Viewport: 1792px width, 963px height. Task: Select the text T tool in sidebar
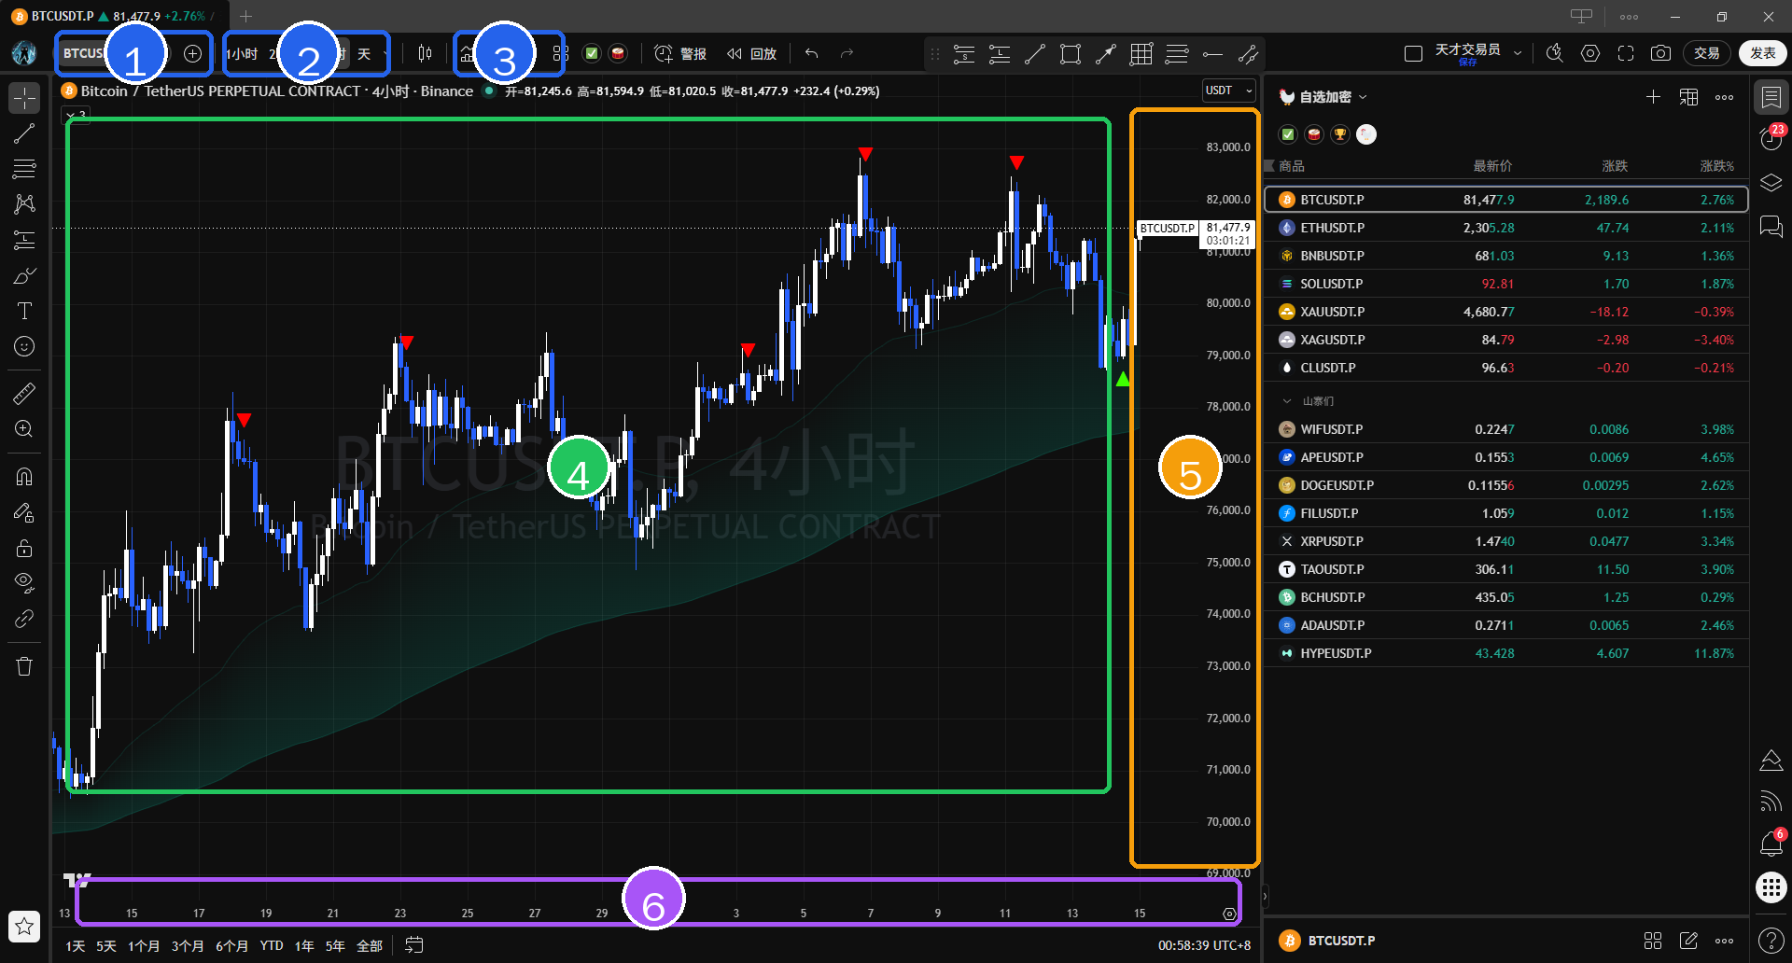24,311
